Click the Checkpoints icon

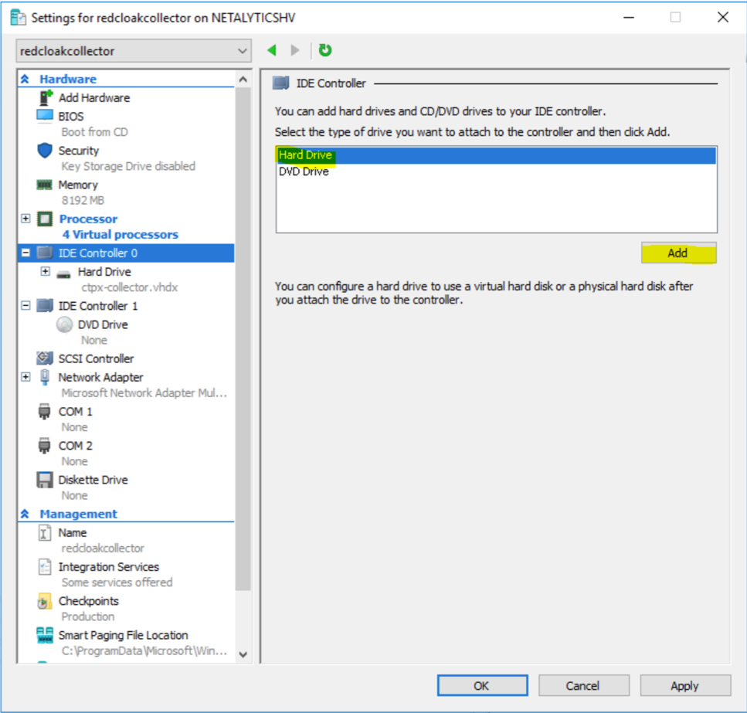pos(44,602)
